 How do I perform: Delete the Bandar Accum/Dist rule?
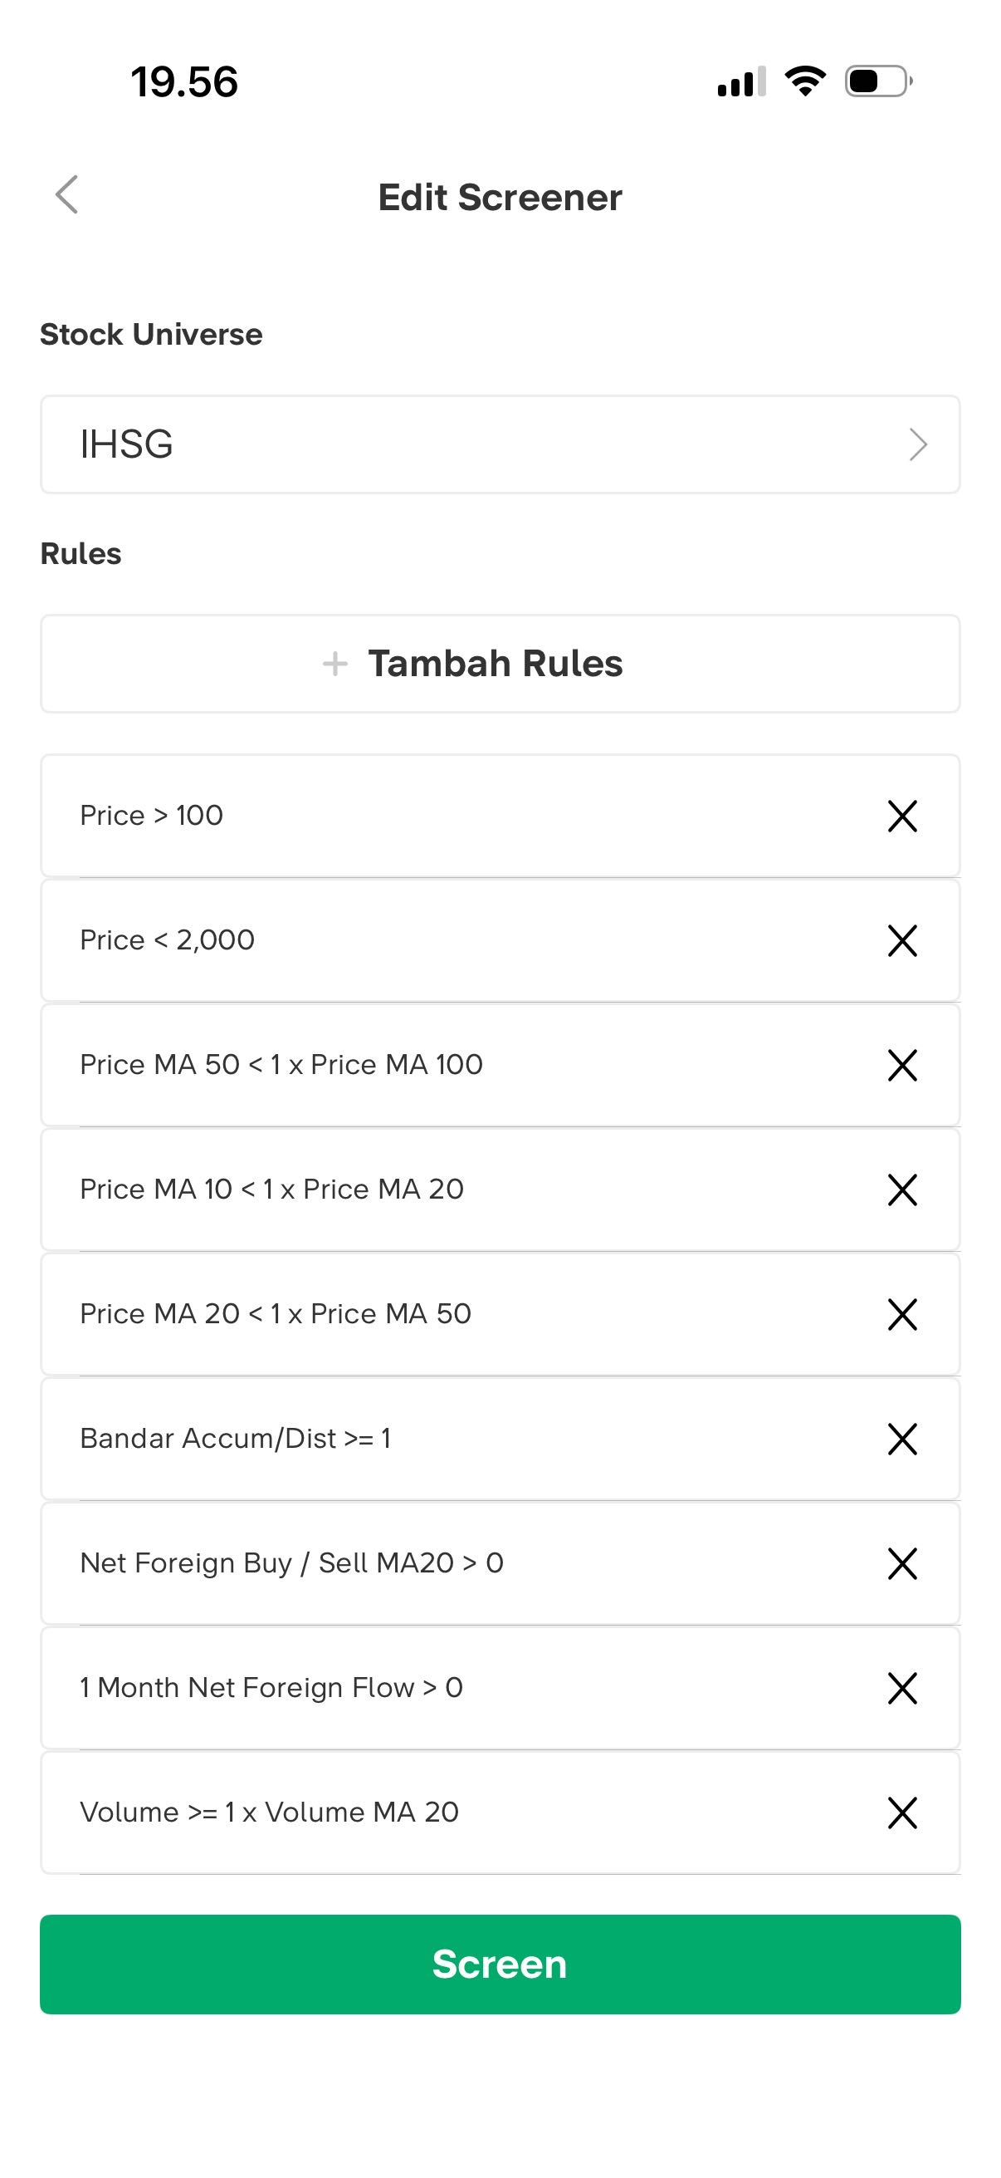(x=902, y=1438)
